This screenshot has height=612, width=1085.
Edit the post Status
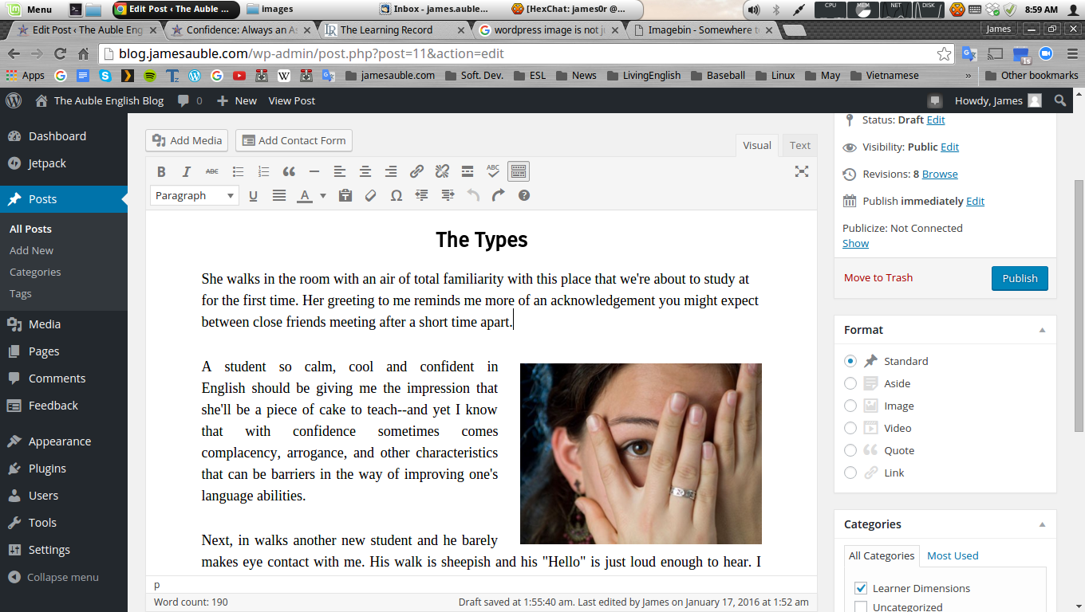pos(936,120)
